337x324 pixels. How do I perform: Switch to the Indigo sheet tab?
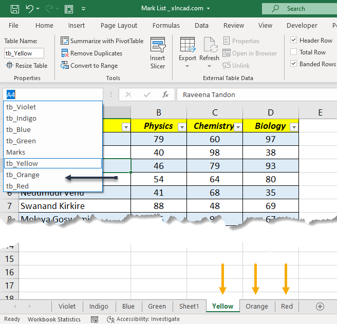coord(99,306)
